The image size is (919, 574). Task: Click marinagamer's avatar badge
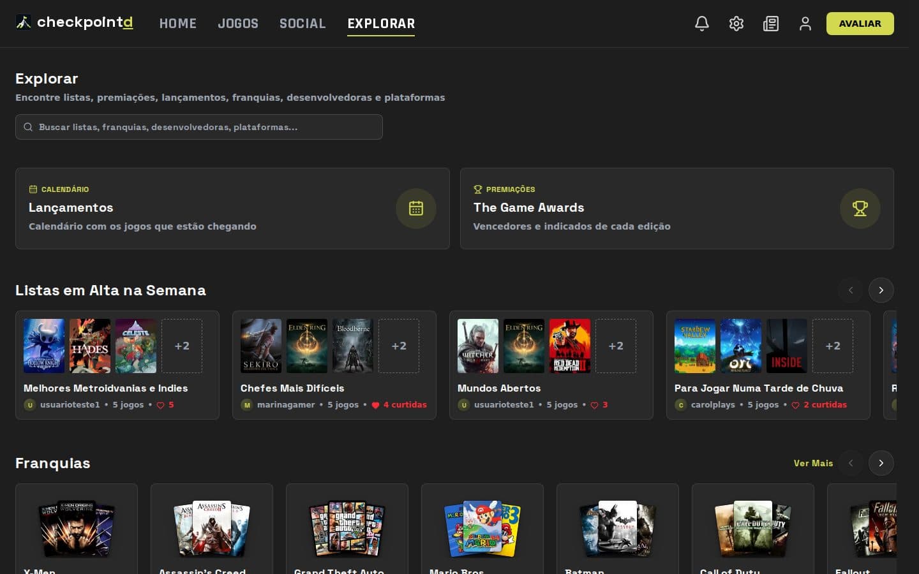(247, 405)
